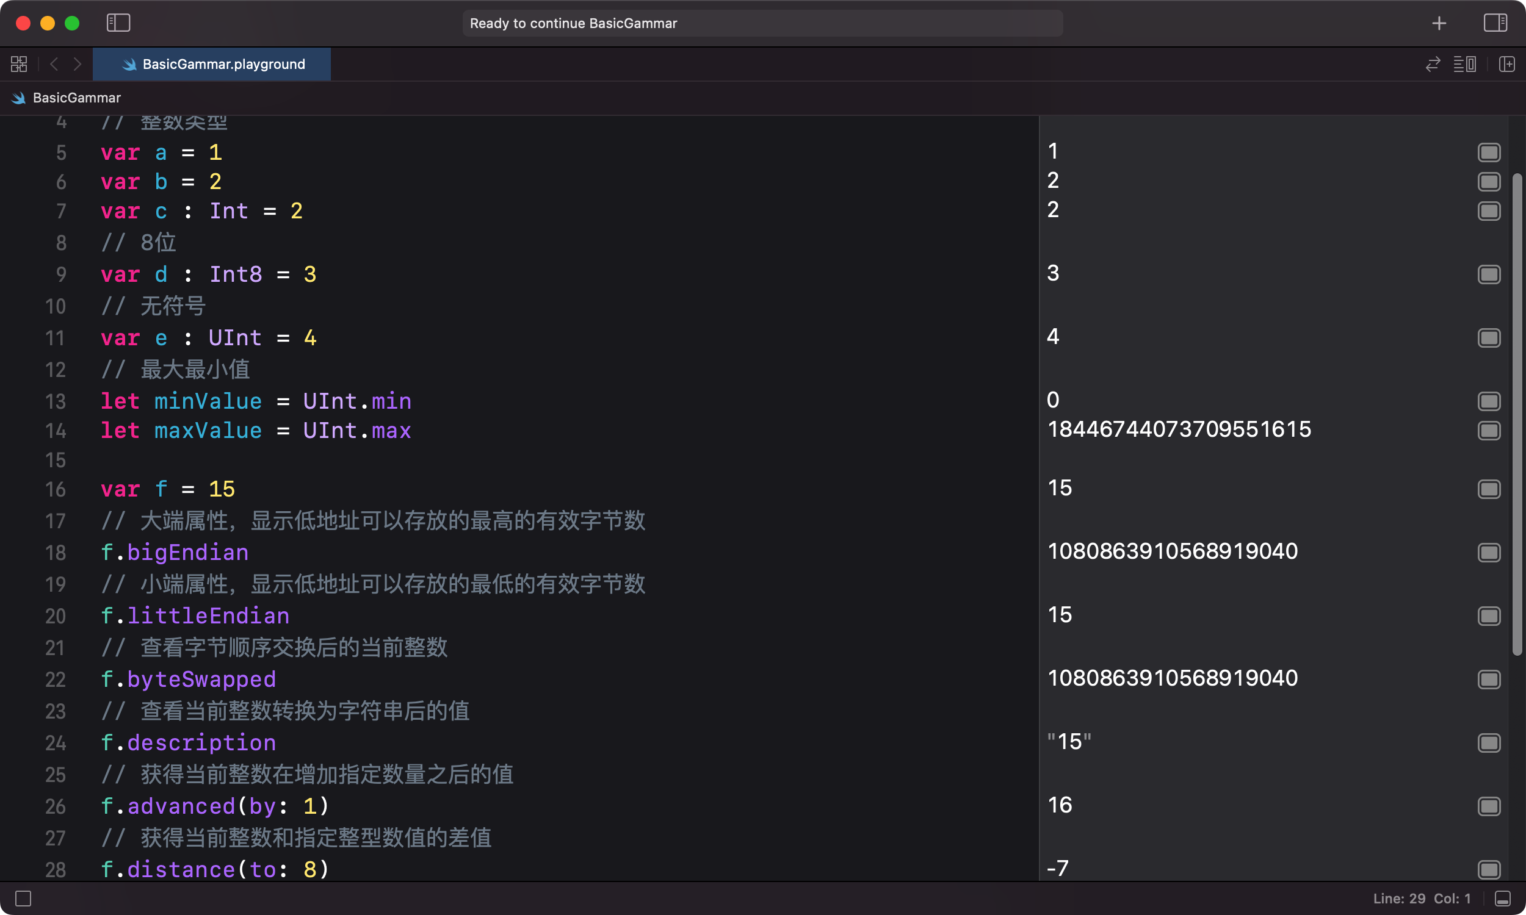1526x915 pixels.
Task: Show Quick Look for f.byteSwapped result
Action: tap(1489, 680)
